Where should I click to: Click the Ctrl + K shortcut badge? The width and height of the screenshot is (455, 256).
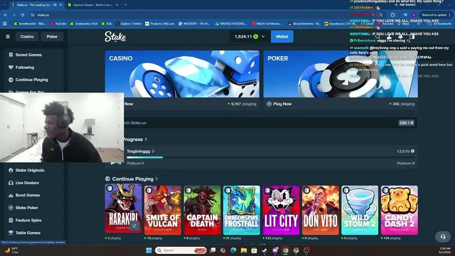pyautogui.click(x=406, y=123)
